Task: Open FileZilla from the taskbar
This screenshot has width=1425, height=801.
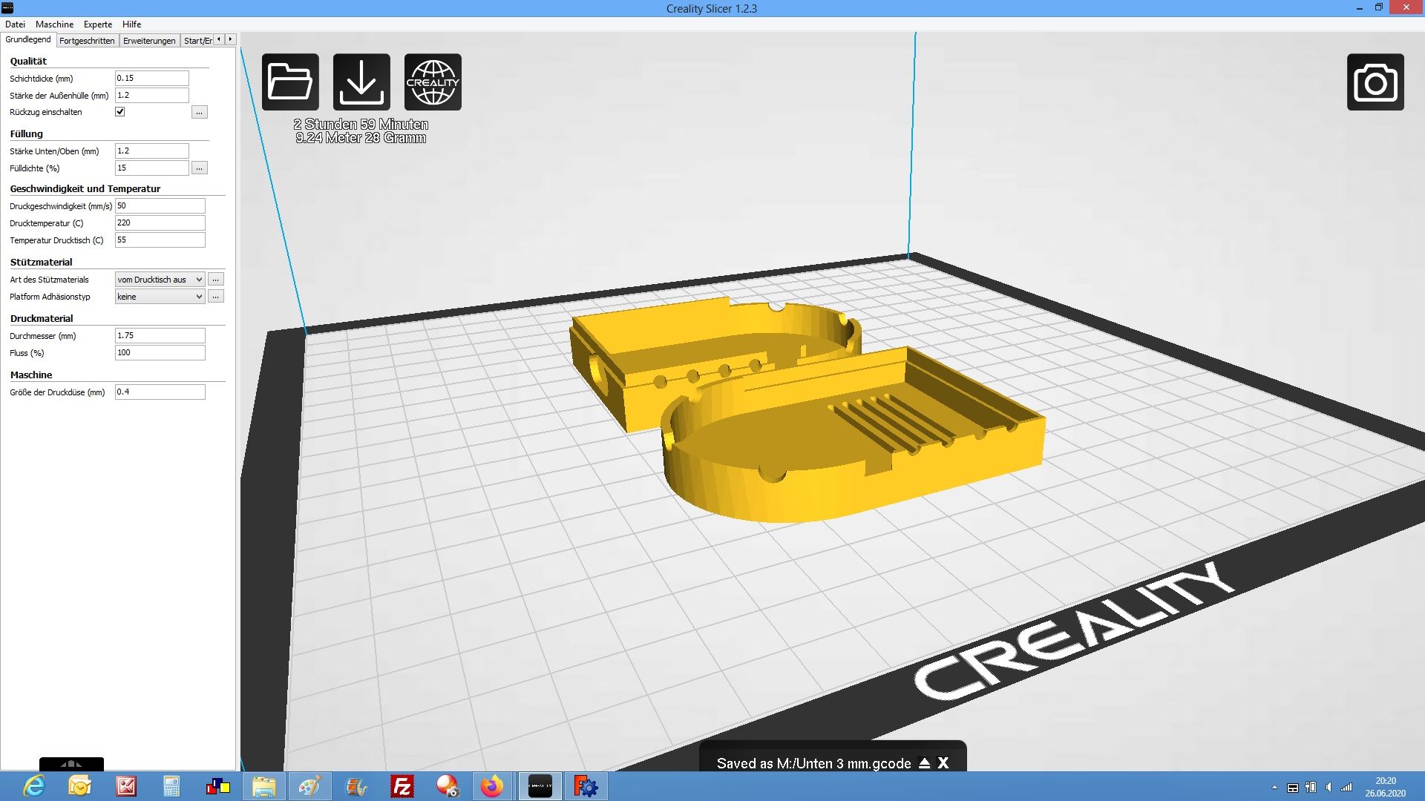Action: point(402,786)
